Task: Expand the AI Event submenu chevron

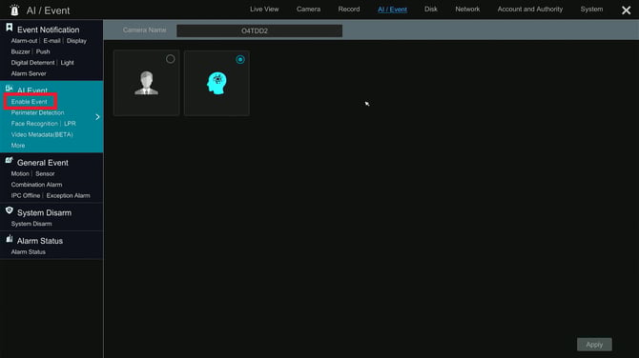Action: click(97, 117)
